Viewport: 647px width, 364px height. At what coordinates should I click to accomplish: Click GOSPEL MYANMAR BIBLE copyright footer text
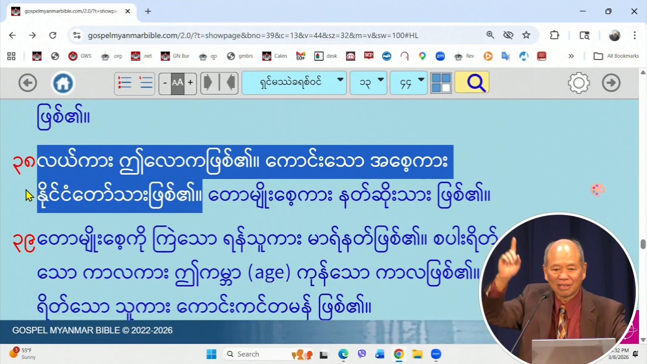click(93, 331)
